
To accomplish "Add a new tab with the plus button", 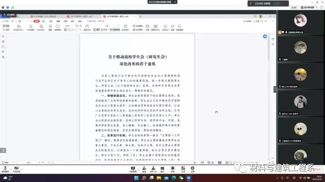I will click(x=140, y=16).
